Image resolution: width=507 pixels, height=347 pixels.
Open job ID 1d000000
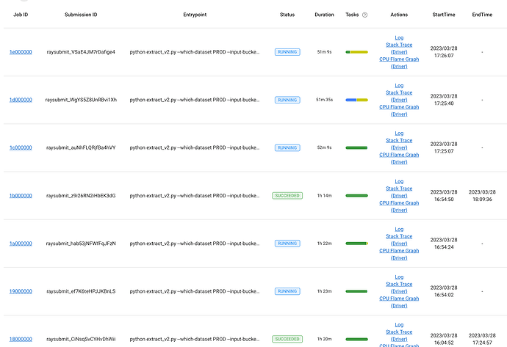point(21,100)
